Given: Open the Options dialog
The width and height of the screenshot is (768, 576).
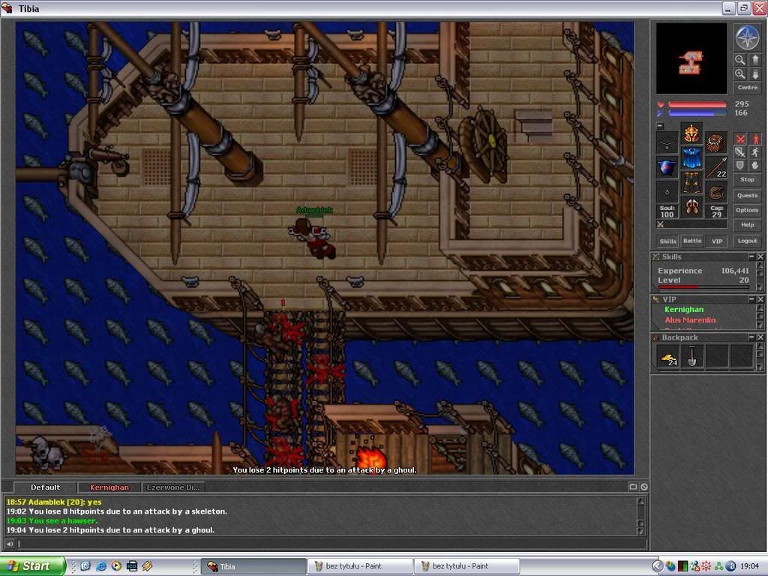Looking at the screenshot, I should coord(748,210).
